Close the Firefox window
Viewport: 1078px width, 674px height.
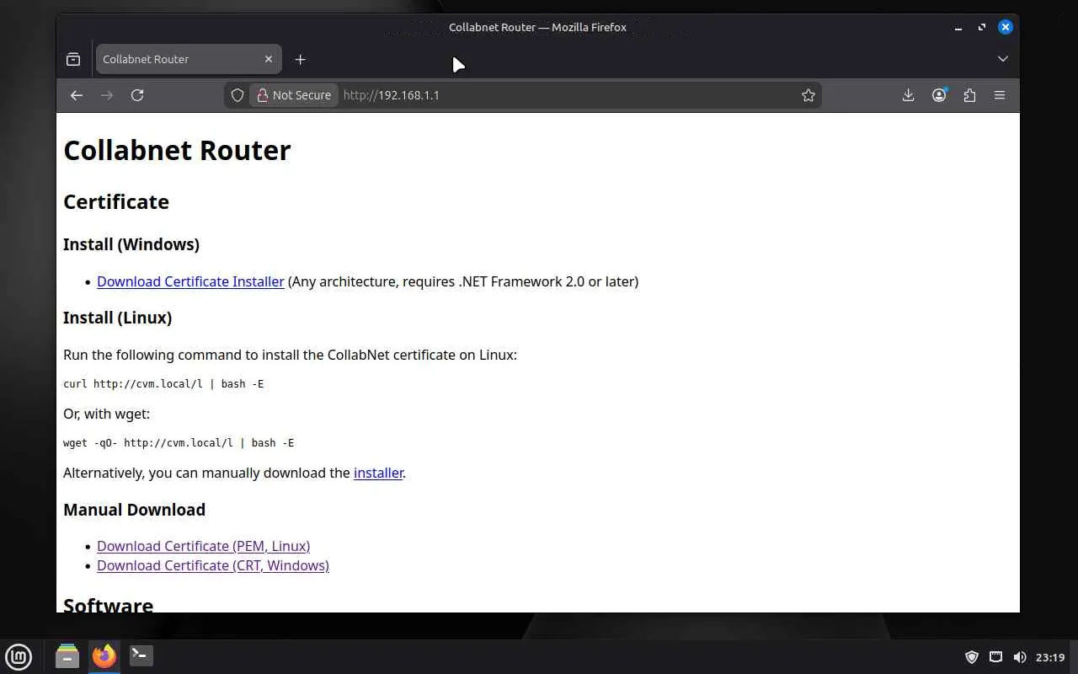[x=1006, y=27]
